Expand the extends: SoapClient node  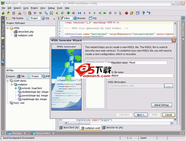(x=16, y=88)
